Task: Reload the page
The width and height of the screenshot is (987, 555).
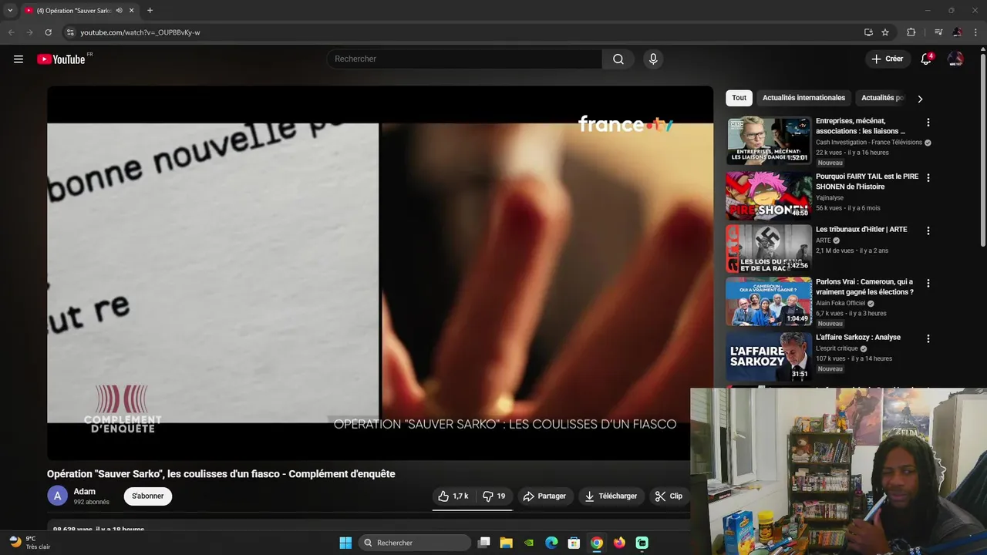Action: (x=48, y=32)
